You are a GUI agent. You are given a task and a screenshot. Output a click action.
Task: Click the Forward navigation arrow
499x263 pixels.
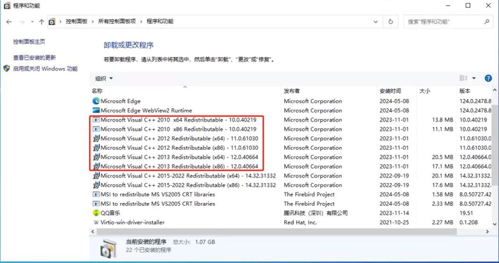click(x=22, y=22)
